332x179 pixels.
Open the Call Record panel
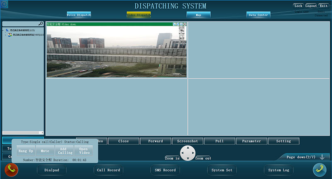click(108, 170)
